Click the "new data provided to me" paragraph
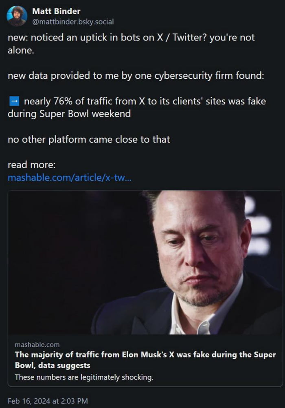Viewport: 285px width, 408px height. point(136,76)
